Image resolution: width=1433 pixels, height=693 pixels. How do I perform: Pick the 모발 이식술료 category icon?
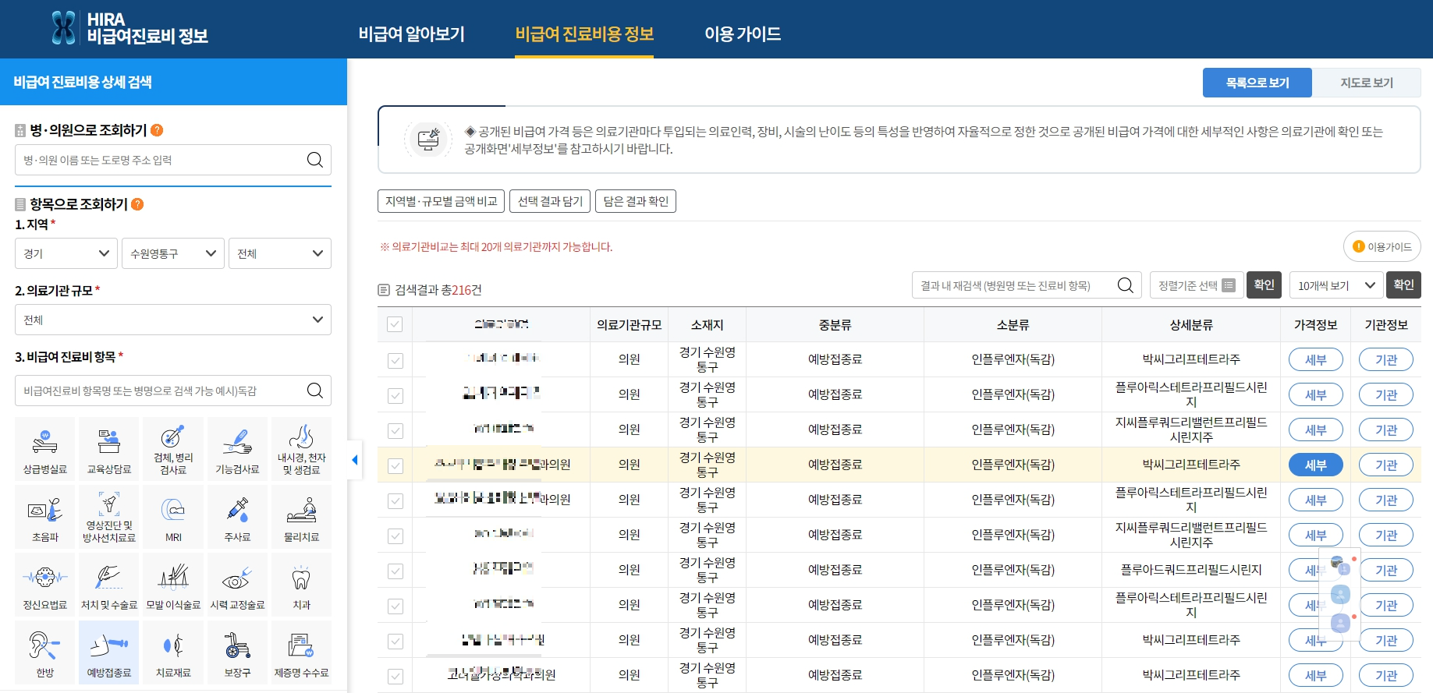tap(173, 584)
